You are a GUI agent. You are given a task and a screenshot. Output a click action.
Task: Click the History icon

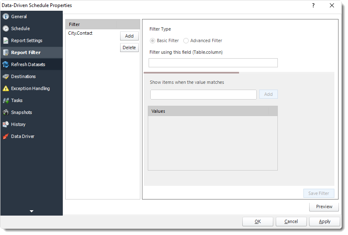6,124
